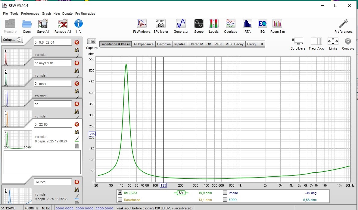Launch the signal Generator

pos(181,24)
